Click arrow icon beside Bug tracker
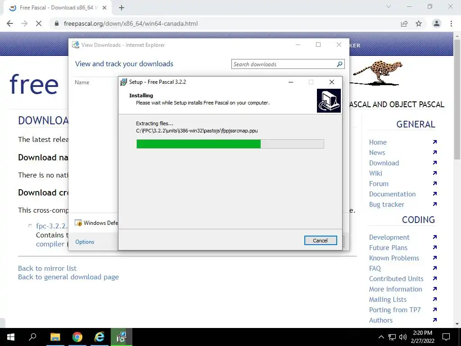 pyautogui.click(x=435, y=204)
